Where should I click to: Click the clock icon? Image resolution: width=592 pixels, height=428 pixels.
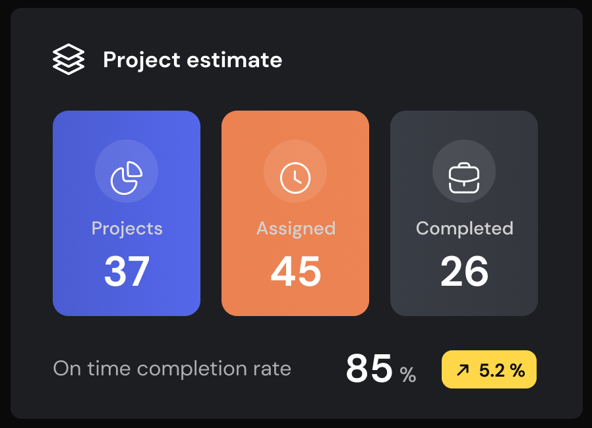coord(295,177)
